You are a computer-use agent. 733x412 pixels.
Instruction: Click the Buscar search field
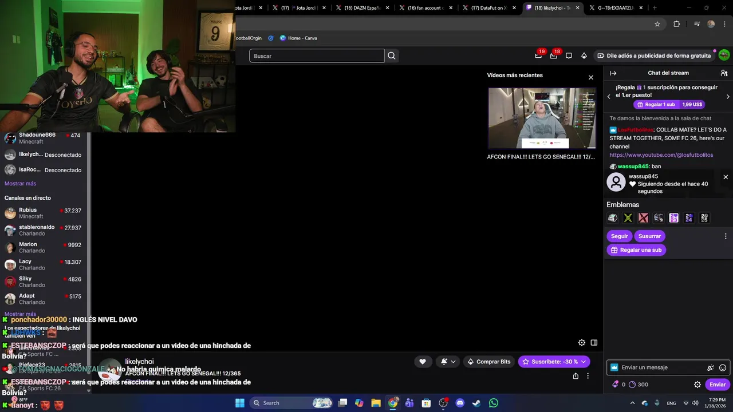tap(317, 56)
